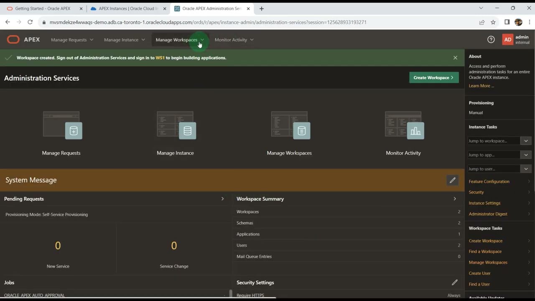
Task: Open the Chrome three-dot menu
Action: [x=530, y=22]
